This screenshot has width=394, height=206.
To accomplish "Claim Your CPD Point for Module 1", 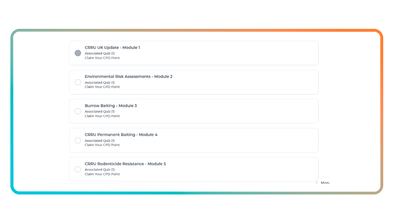I will coord(102,58).
